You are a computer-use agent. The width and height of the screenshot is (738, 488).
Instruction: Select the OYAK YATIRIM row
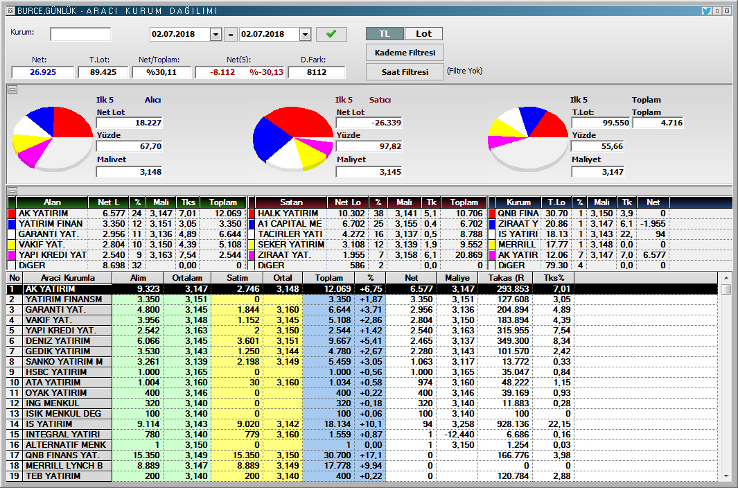[x=362, y=392]
